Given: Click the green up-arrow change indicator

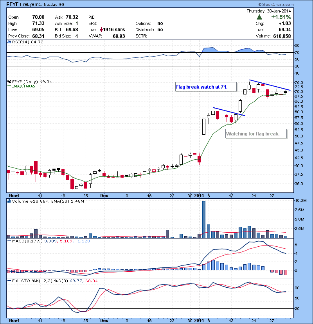Looking at the screenshot, I should point(259,17).
